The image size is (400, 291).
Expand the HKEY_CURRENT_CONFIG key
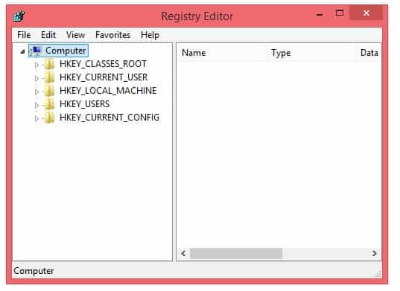36,119
